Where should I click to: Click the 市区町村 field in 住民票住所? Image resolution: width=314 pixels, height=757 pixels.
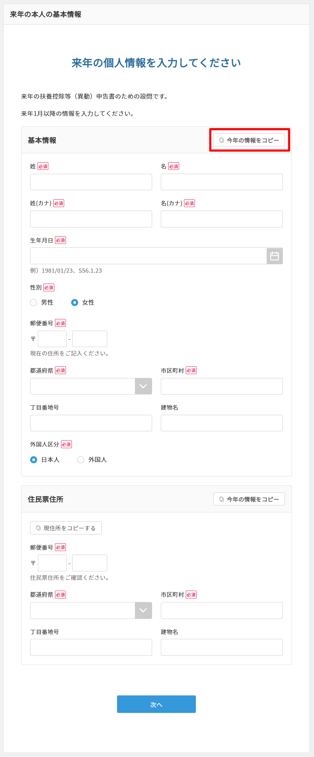click(221, 610)
